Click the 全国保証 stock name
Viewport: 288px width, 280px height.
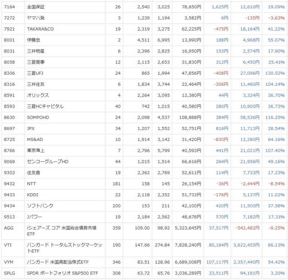click(x=36, y=7)
